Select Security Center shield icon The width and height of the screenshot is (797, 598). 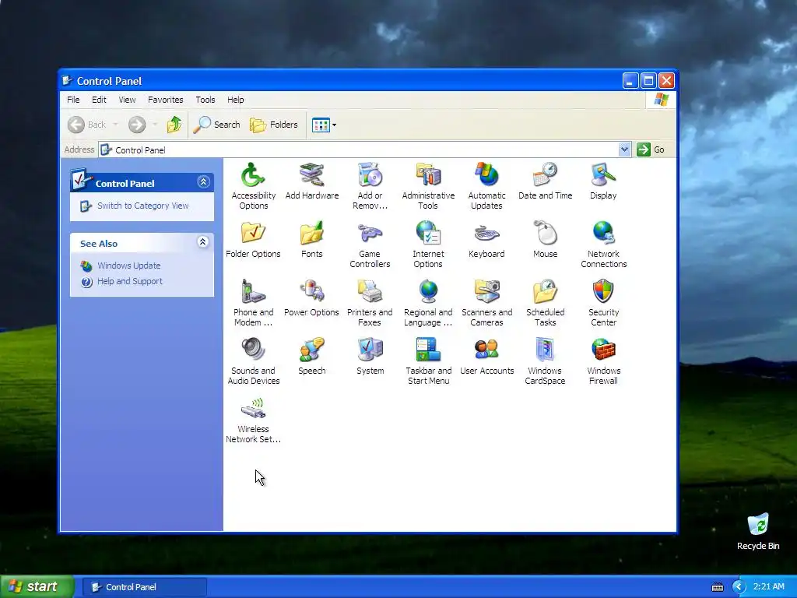tap(603, 303)
